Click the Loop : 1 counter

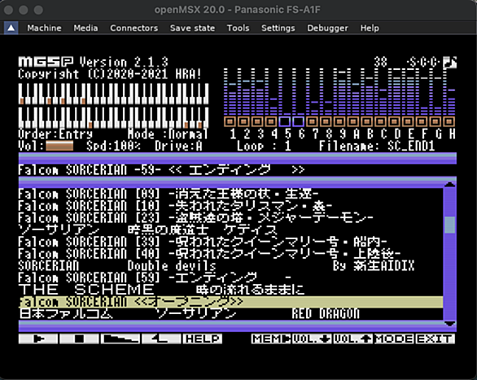coord(264,146)
